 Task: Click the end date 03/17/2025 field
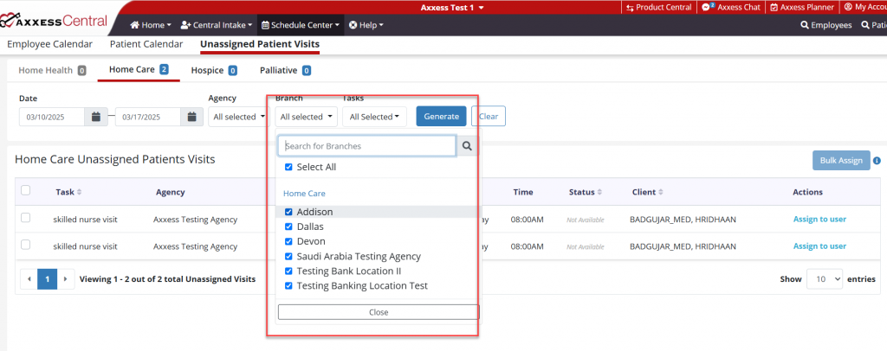(x=148, y=117)
